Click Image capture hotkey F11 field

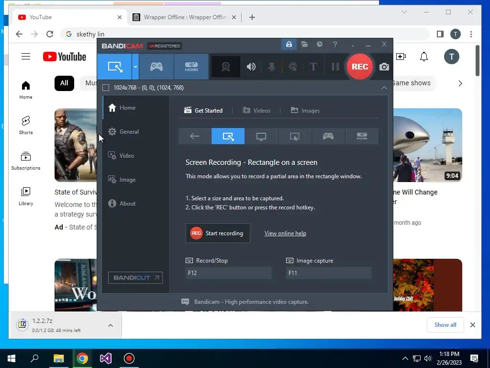pos(328,273)
